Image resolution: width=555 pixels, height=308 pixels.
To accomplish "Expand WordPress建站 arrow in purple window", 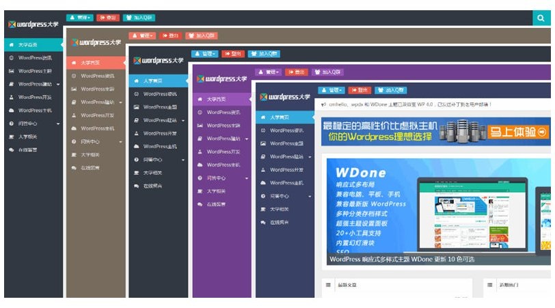I will (x=246, y=139).
